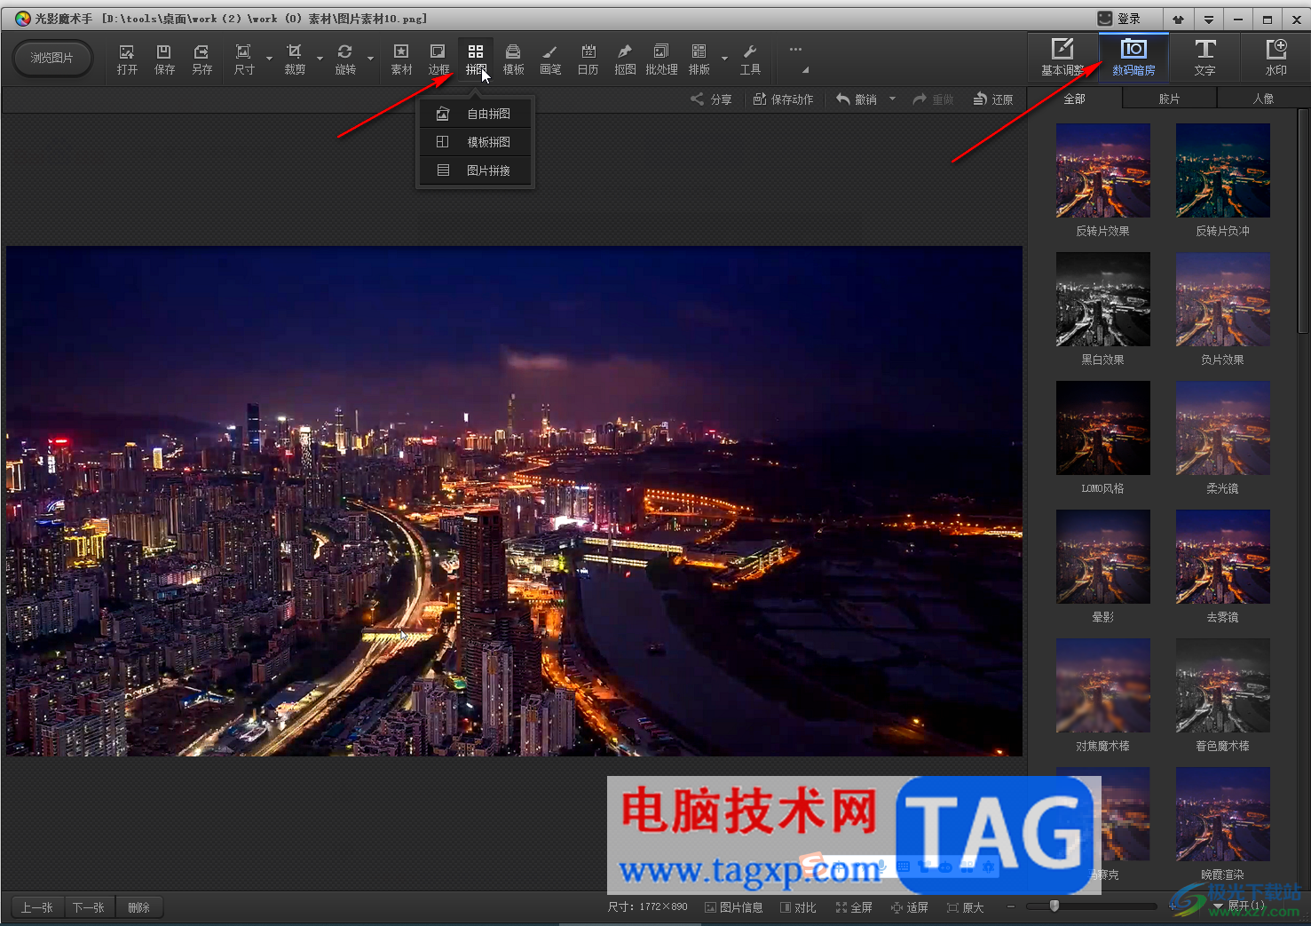Click the 打开 (Open) toolbar icon

point(127,59)
